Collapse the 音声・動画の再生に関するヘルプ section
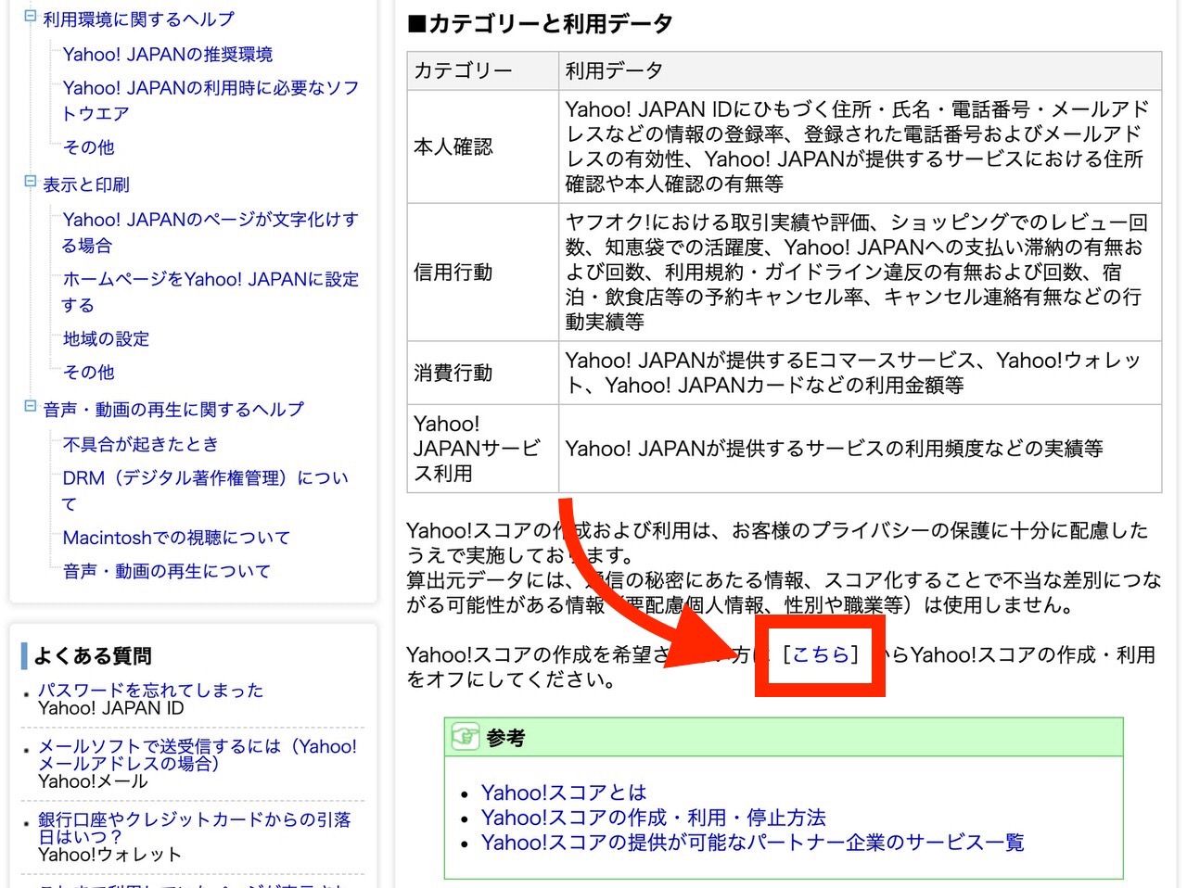Screen dimensions: 1187x888 point(30,406)
